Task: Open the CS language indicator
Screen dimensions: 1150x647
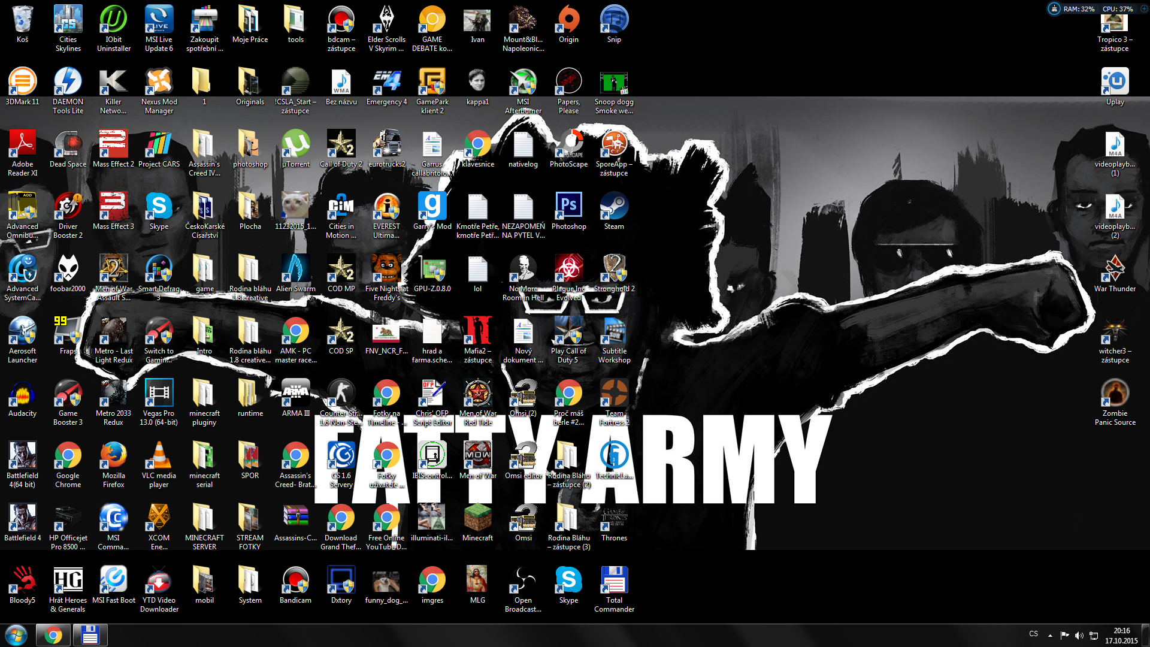Action: [1033, 634]
